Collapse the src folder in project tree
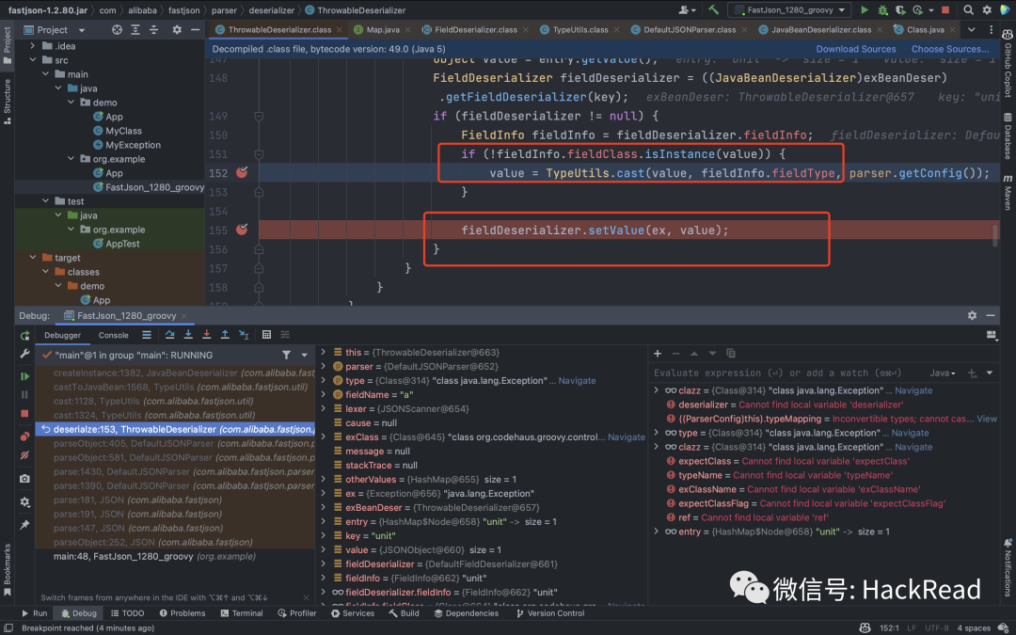 (35, 60)
